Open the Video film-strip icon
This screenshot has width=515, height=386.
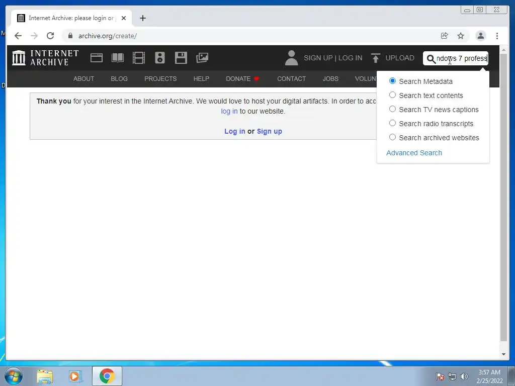point(139,58)
